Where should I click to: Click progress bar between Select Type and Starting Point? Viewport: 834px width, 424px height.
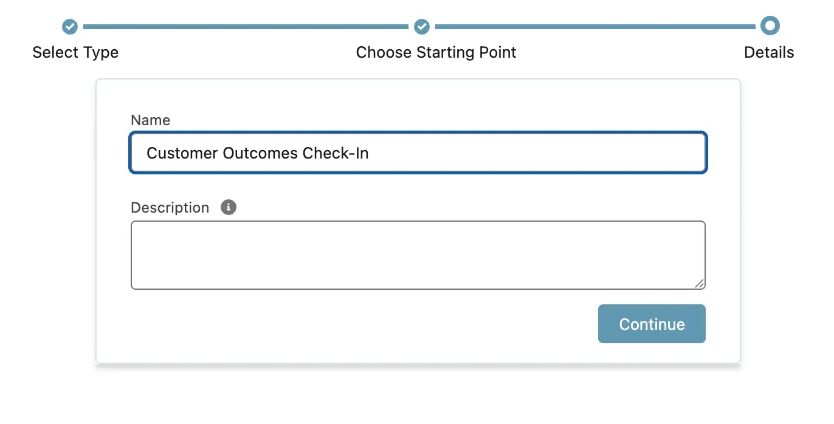click(x=246, y=27)
